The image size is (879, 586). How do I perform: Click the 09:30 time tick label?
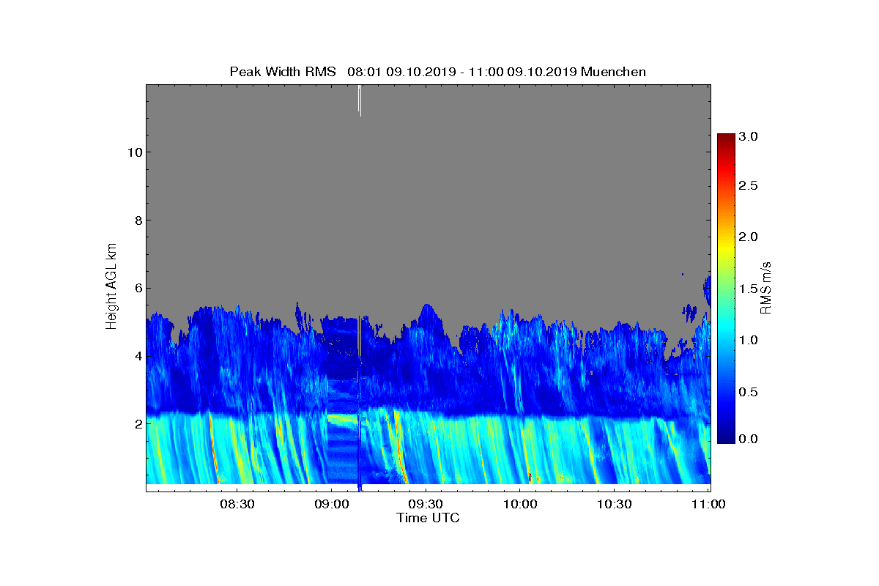coord(426,505)
